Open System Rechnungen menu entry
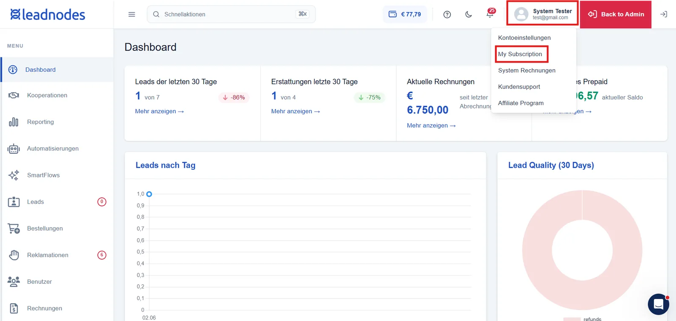 pos(527,70)
